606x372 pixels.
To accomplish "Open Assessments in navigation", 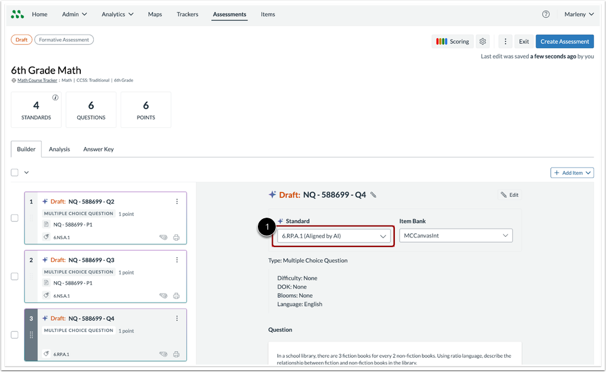I will click(230, 14).
